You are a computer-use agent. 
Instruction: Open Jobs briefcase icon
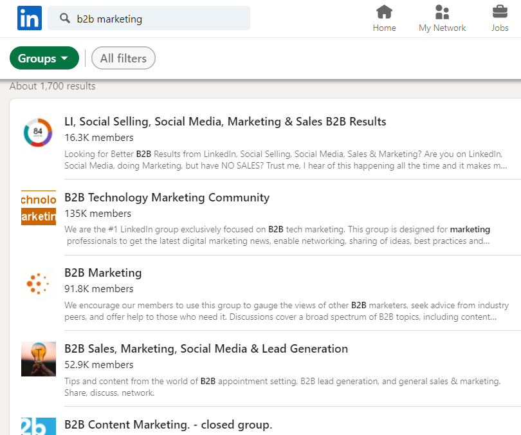500,12
